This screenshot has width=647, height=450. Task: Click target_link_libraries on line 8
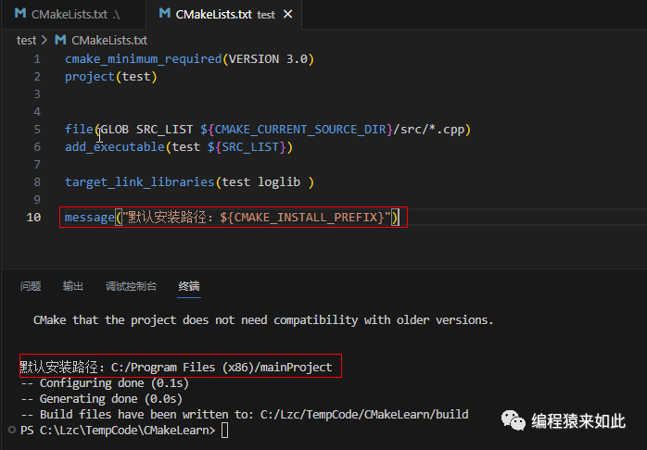139,182
